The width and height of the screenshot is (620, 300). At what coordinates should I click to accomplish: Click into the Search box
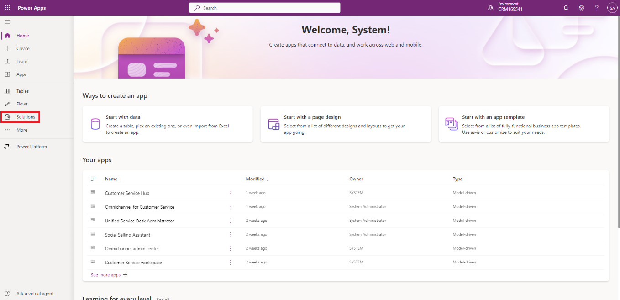click(x=265, y=8)
